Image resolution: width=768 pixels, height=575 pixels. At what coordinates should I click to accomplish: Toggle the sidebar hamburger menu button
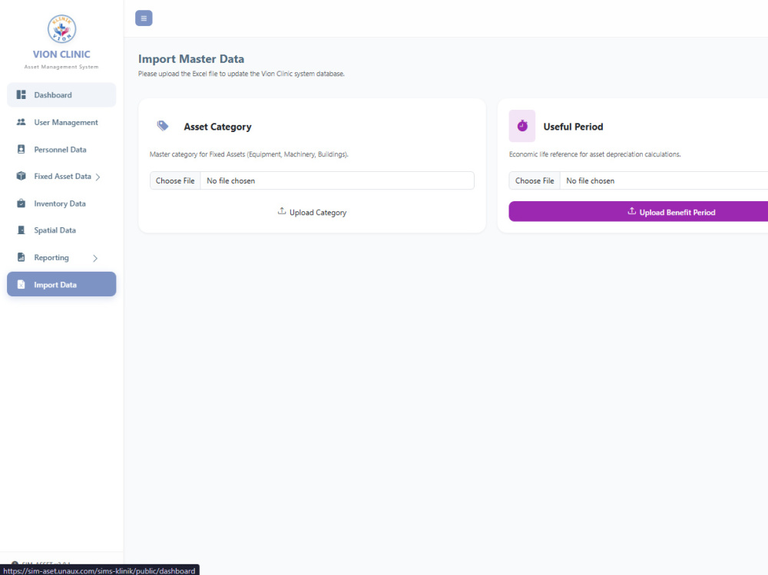tap(144, 18)
